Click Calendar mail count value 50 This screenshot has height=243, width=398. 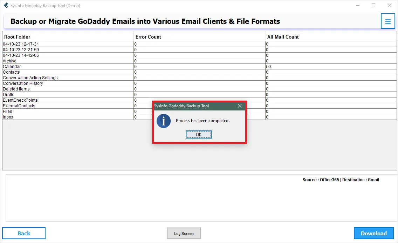point(268,67)
